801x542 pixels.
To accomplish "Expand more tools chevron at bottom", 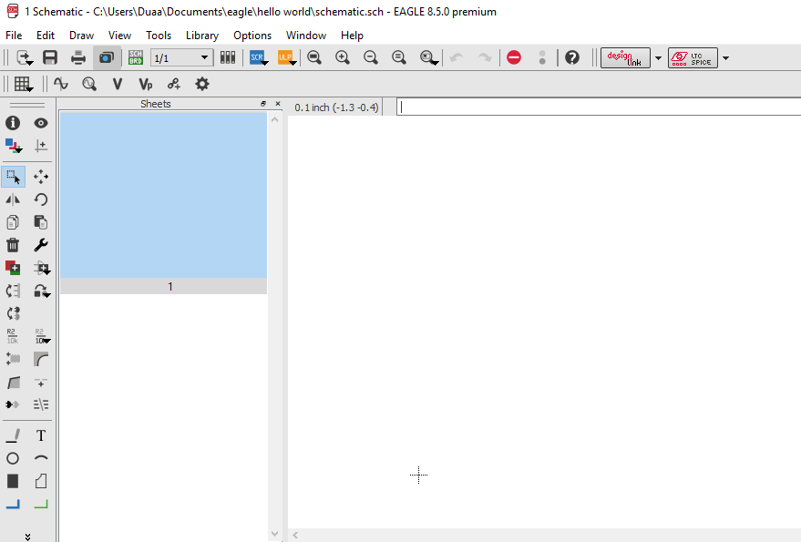I will [x=27, y=537].
